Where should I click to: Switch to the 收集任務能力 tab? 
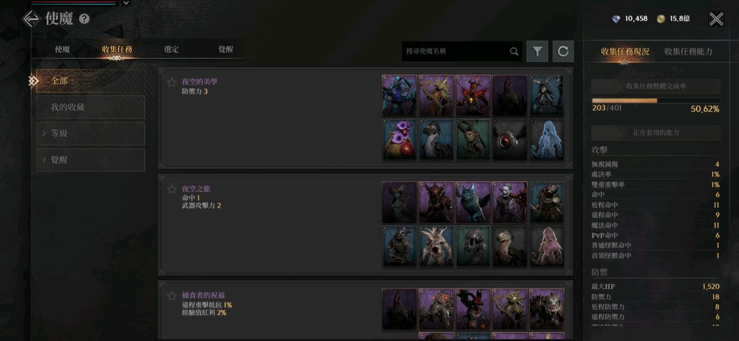(x=688, y=51)
